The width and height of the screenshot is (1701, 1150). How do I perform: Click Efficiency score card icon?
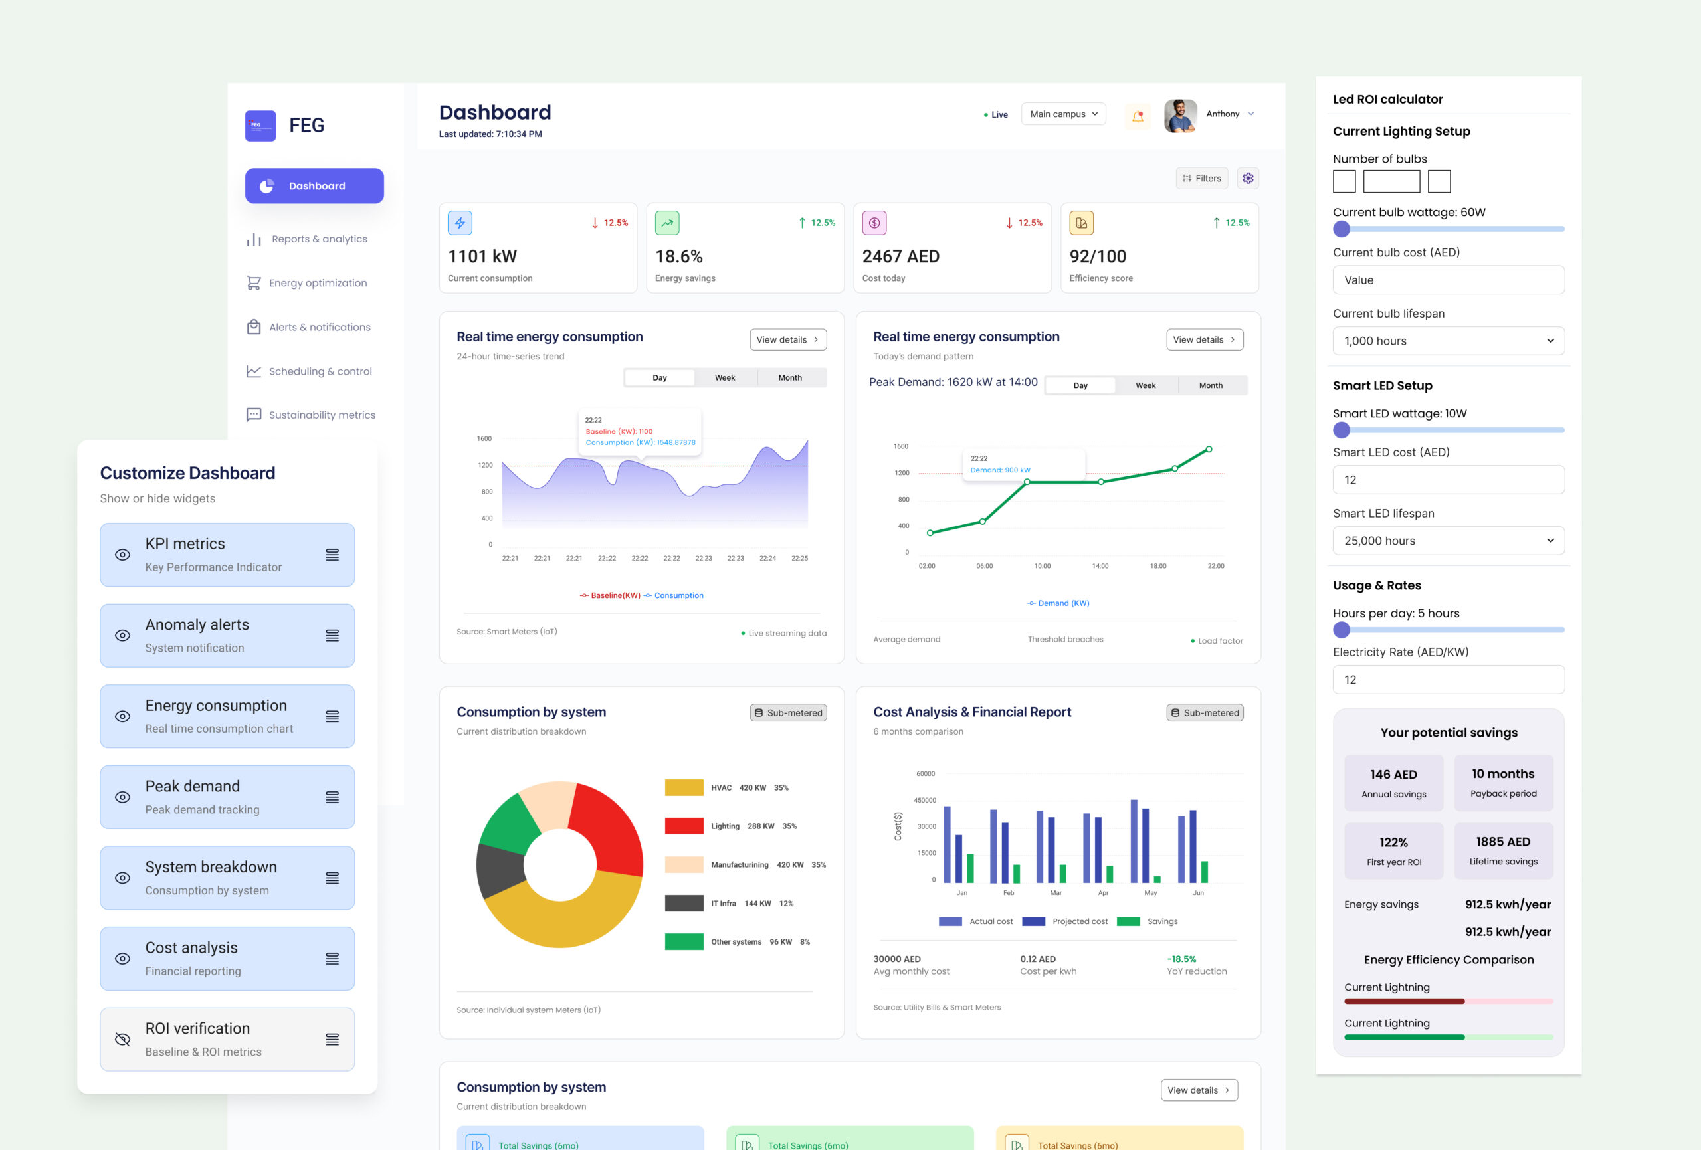coord(1081,223)
